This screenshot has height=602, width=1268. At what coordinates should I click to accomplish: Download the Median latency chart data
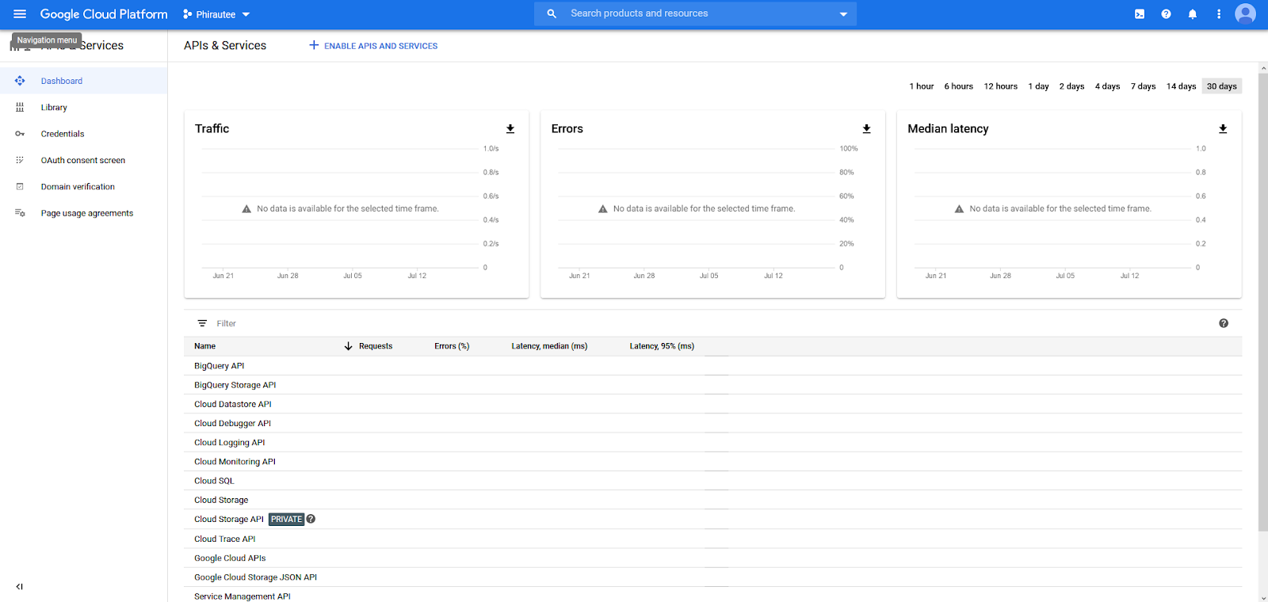1223,129
